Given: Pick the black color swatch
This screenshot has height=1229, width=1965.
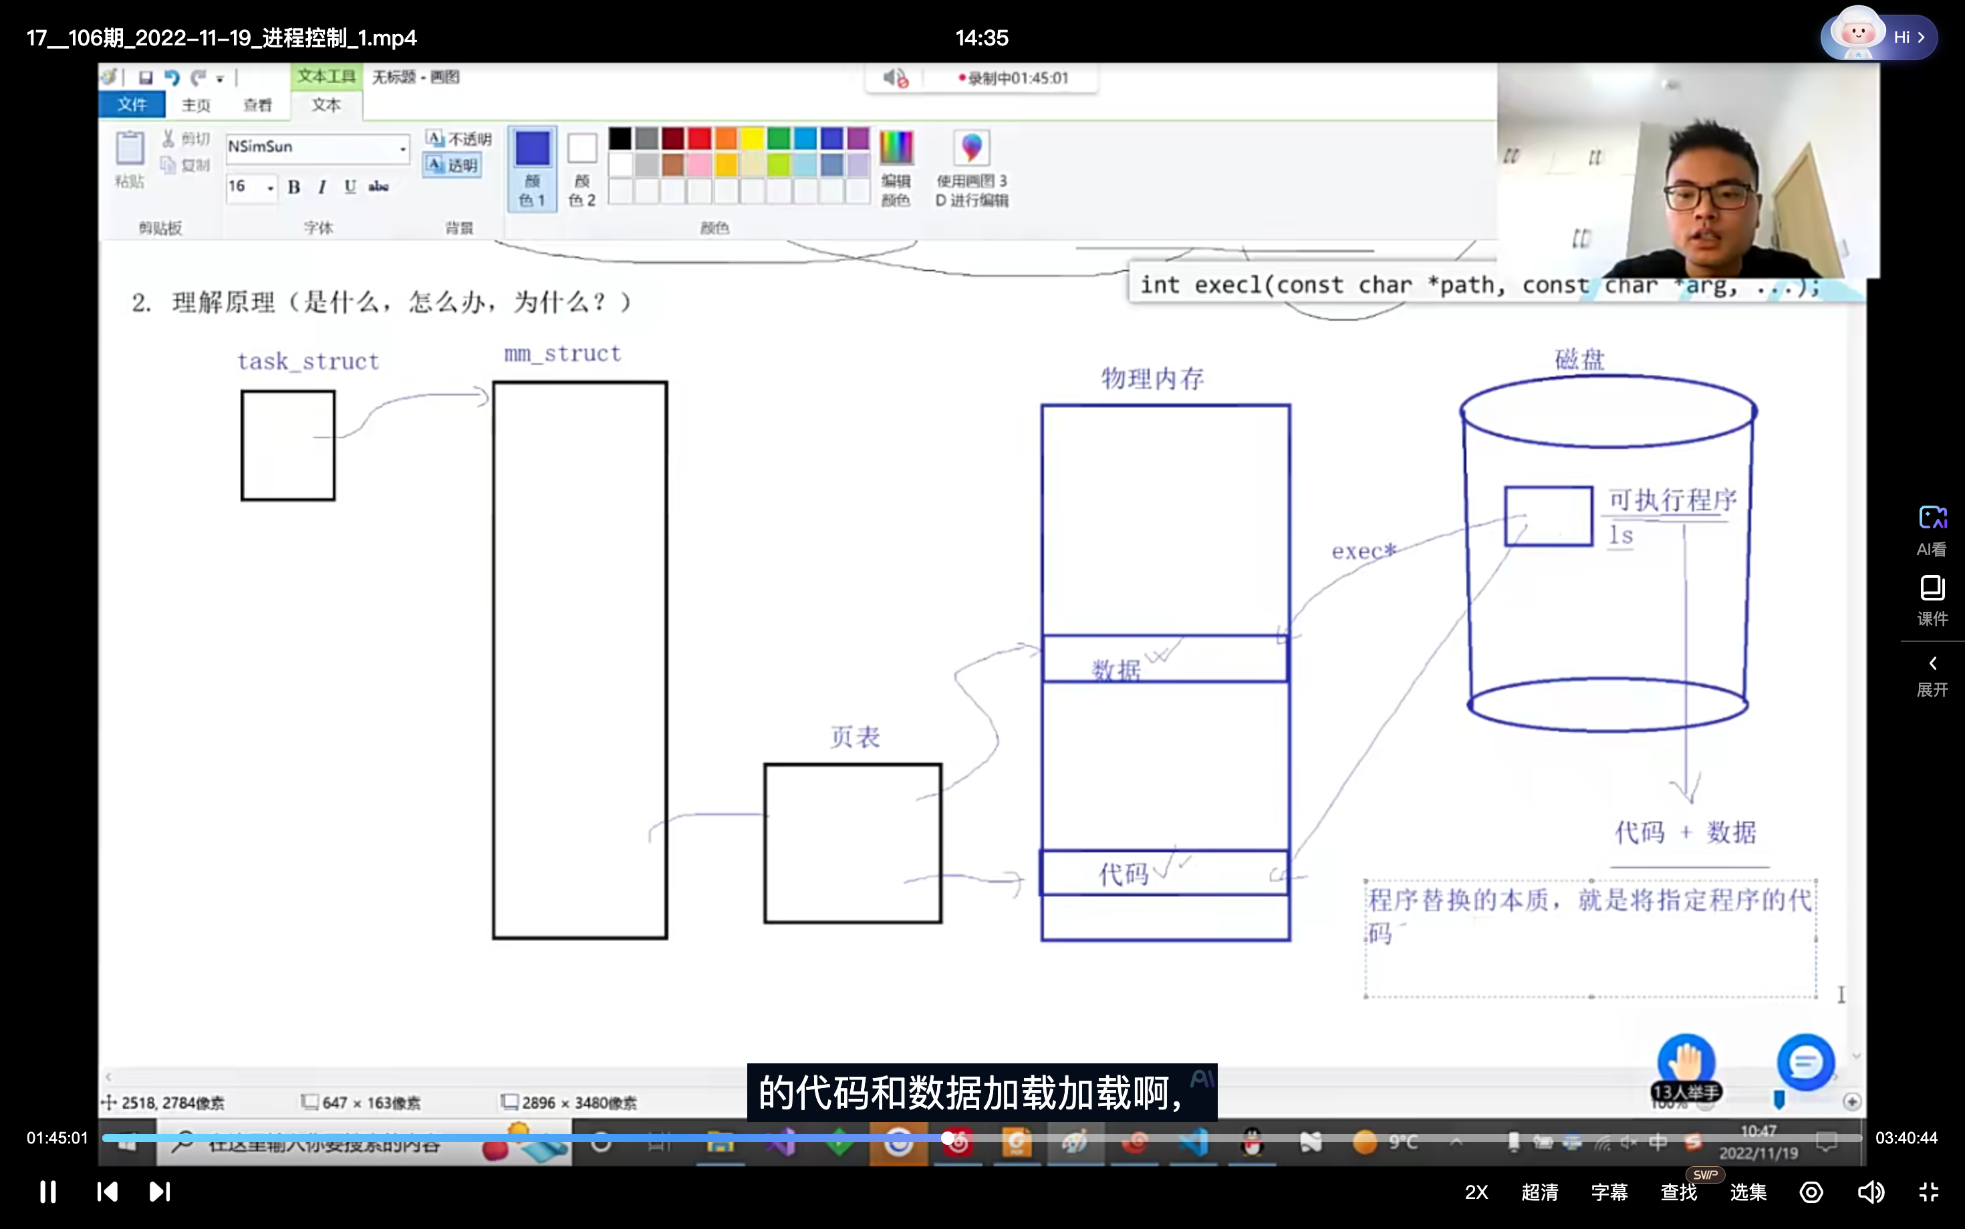Looking at the screenshot, I should [620, 138].
